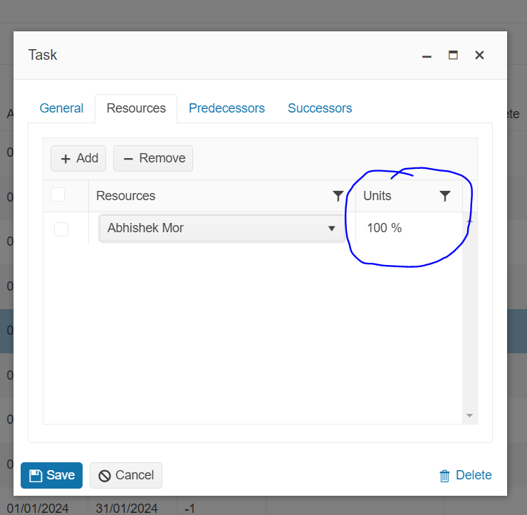Image resolution: width=527 pixels, height=515 pixels.
Task: Minimize the Task dialog
Action: click(x=427, y=56)
